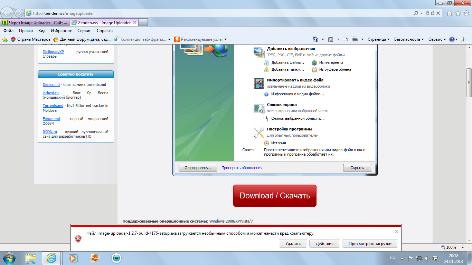Screen dimensions: 472x265
Task: Launch Windows Media Player from taskbar
Action: pos(73,258)
